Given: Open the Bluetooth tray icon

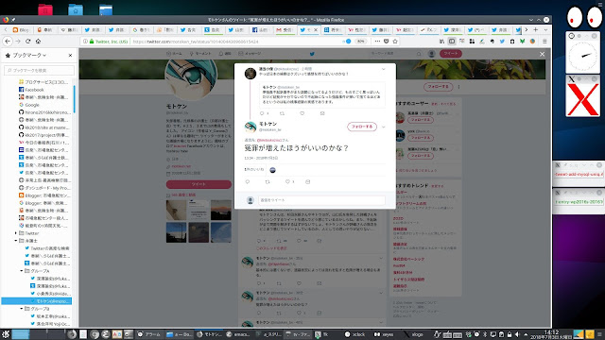Looking at the screenshot, I should (x=485, y=334).
